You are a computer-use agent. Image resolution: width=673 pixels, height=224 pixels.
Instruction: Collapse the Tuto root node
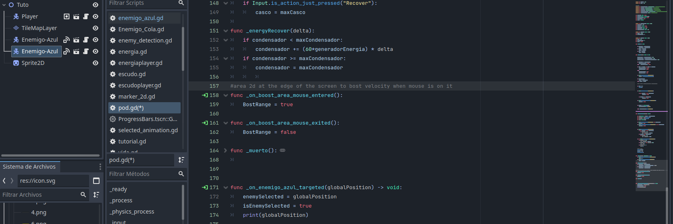coord(4,5)
